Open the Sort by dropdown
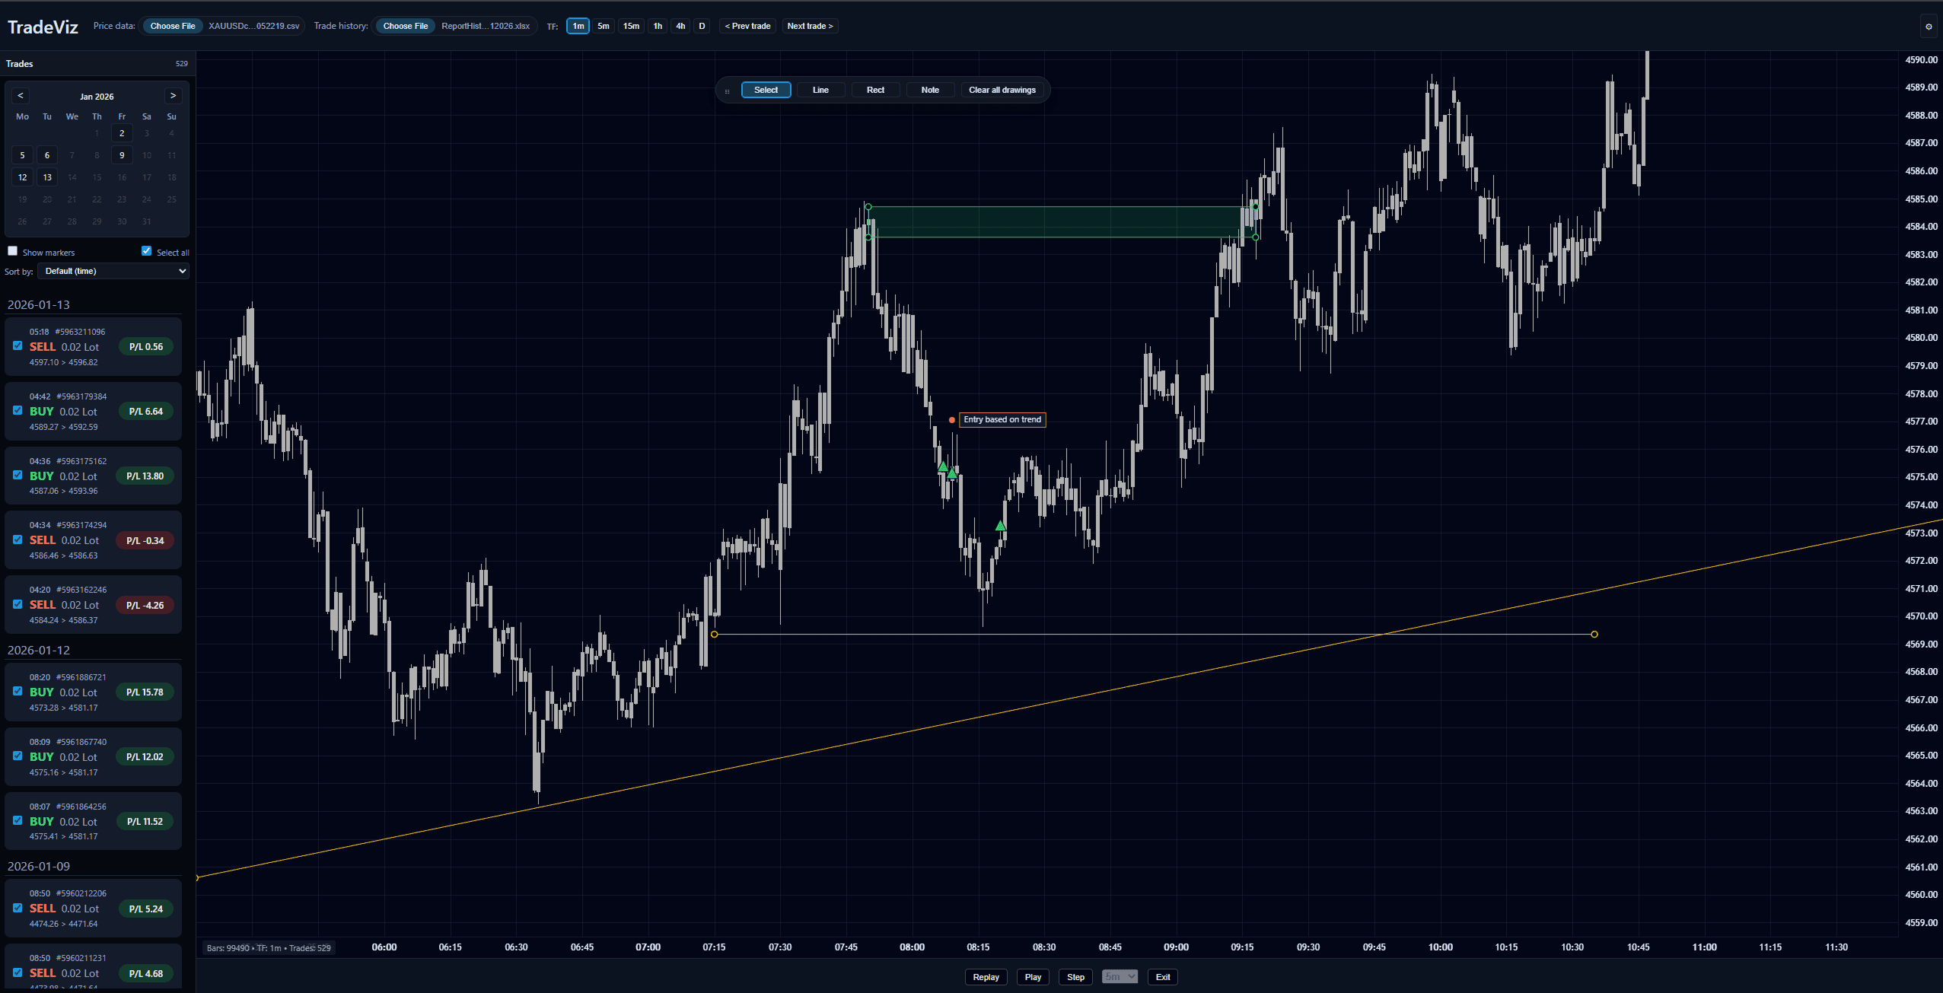Screen dimensions: 1943x993 113,272
